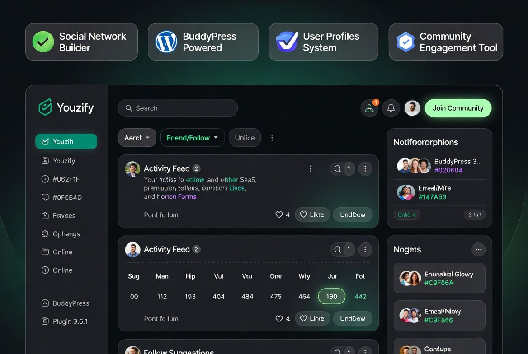Screen dimensions: 528x354
Task: Open the Enunalial Glowy card
Action: (x=439, y=278)
